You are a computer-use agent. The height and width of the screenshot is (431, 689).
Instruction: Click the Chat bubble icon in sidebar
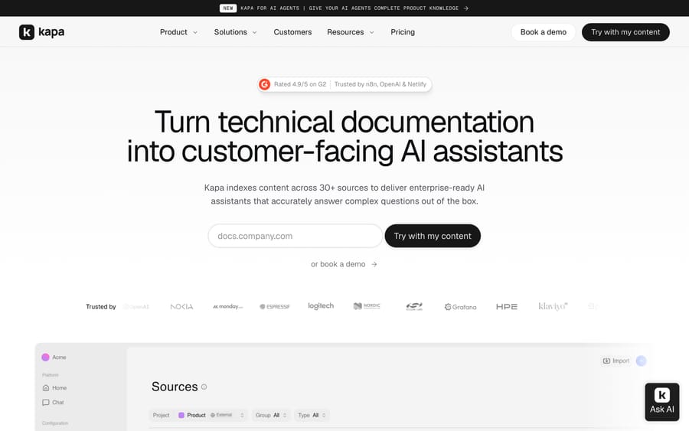tap(46, 403)
